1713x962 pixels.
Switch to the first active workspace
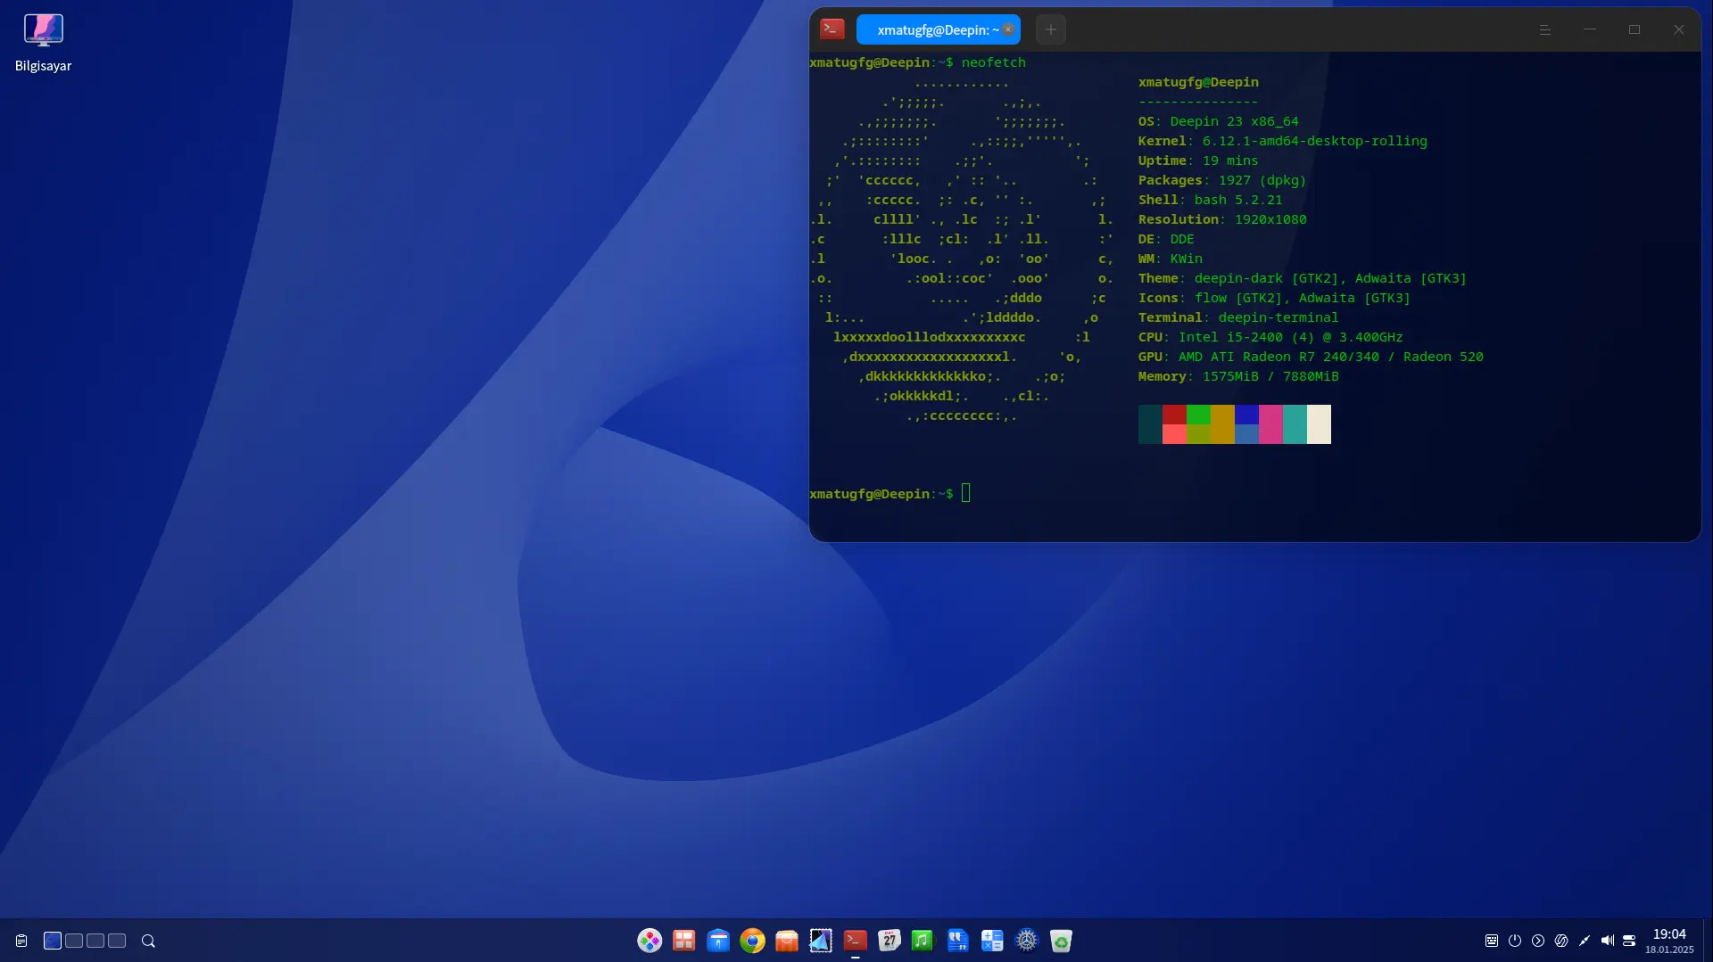pyautogui.click(x=53, y=941)
